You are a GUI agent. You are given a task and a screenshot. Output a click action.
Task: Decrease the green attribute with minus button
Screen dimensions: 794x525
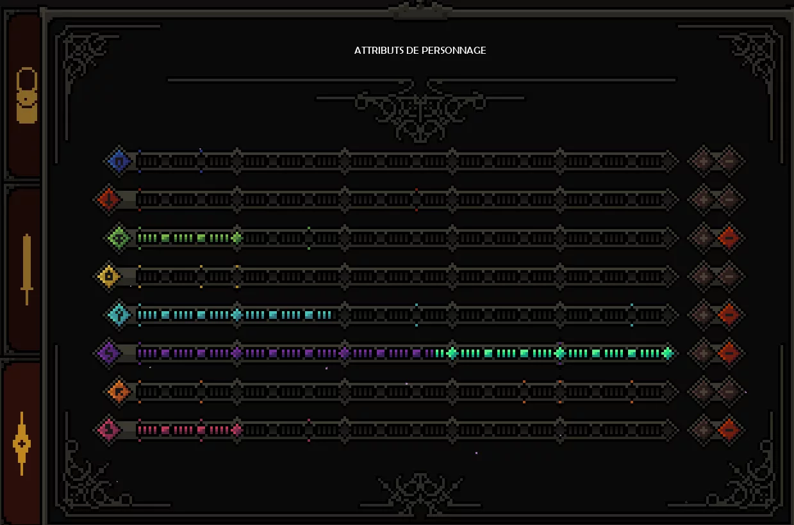[x=729, y=238]
